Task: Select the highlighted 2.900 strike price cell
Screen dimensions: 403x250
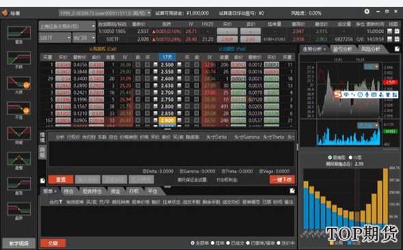Action: [x=167, y=120]
